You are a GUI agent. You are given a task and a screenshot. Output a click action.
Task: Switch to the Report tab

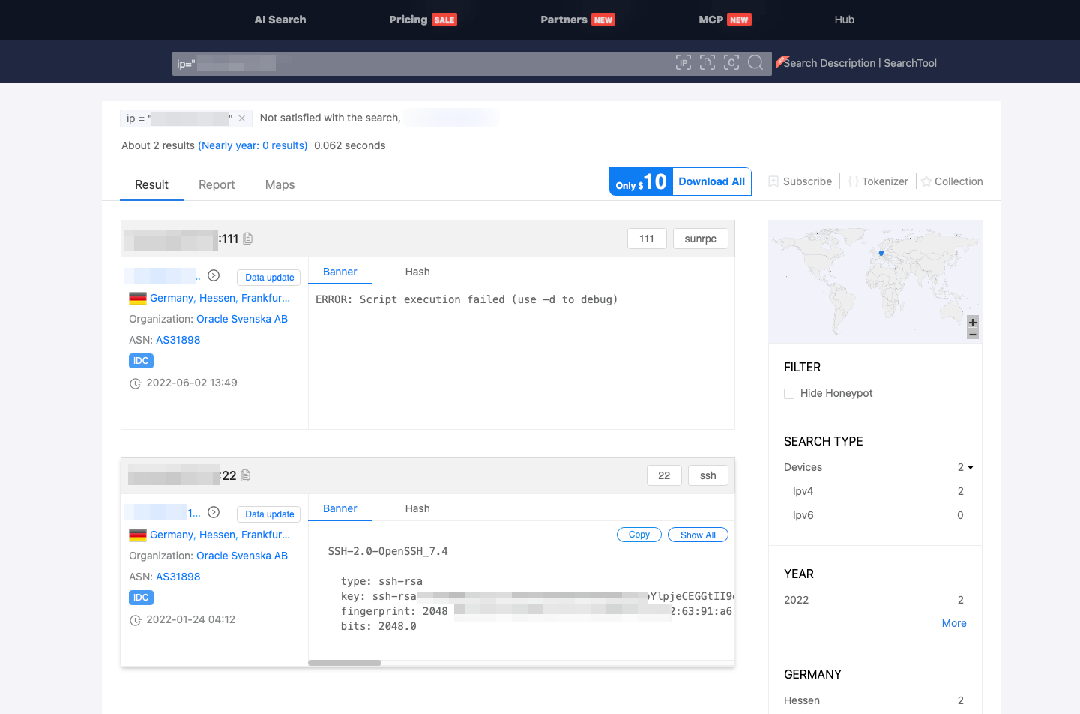click(x=217, y=185)
